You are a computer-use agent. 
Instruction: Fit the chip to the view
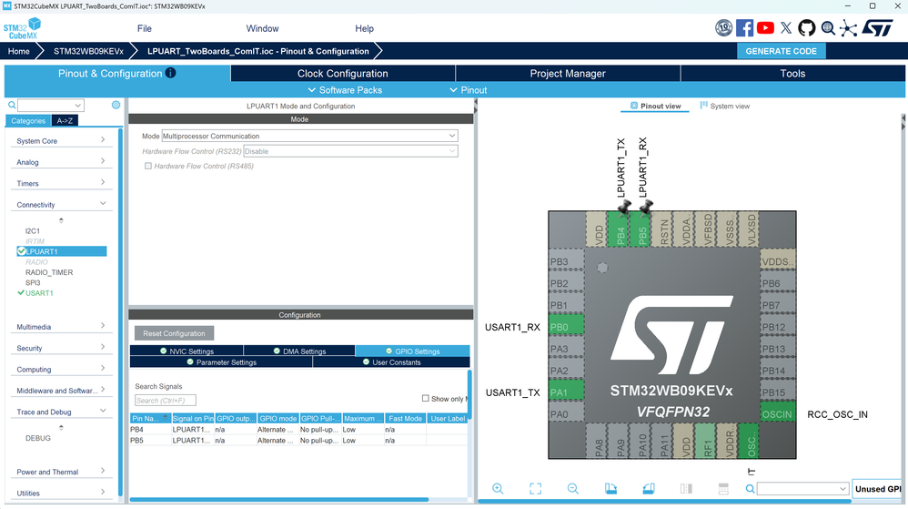tap(536, 489)
